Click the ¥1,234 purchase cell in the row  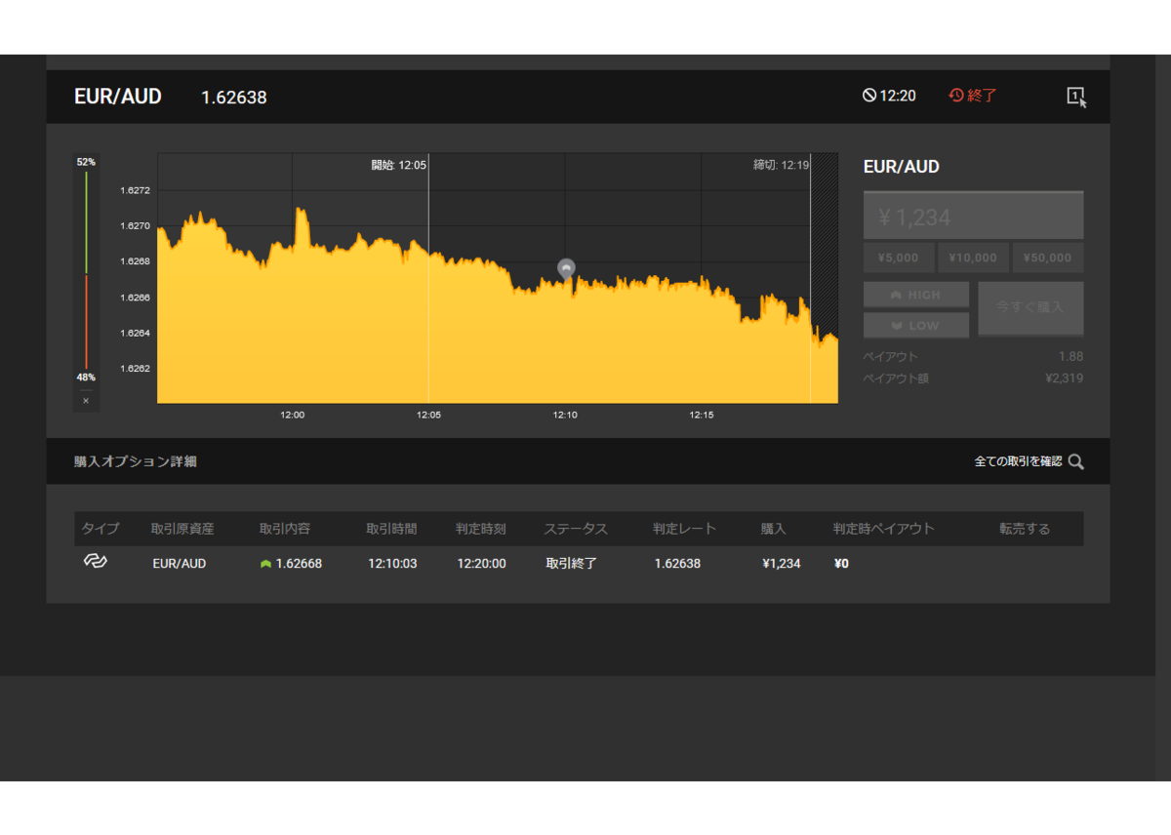[x=782, y=564]
